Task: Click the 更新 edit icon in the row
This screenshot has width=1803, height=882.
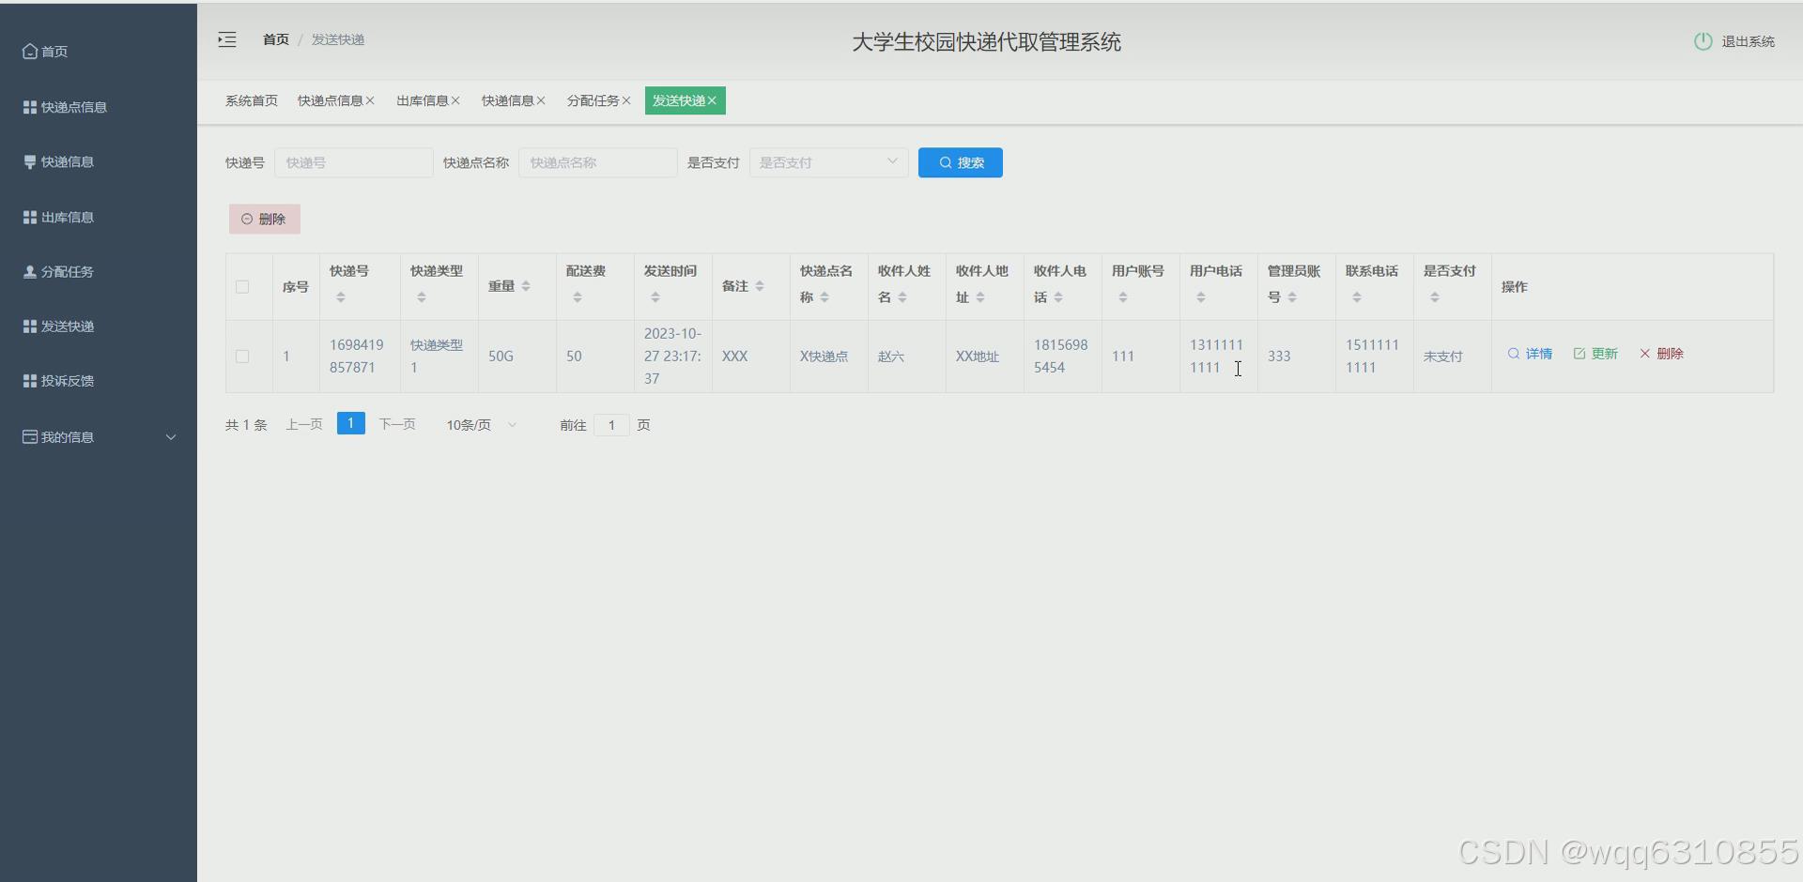Action: click(1580, 354)
